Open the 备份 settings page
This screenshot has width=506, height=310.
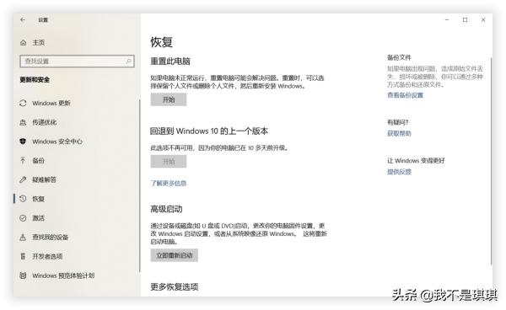(39, 160)
